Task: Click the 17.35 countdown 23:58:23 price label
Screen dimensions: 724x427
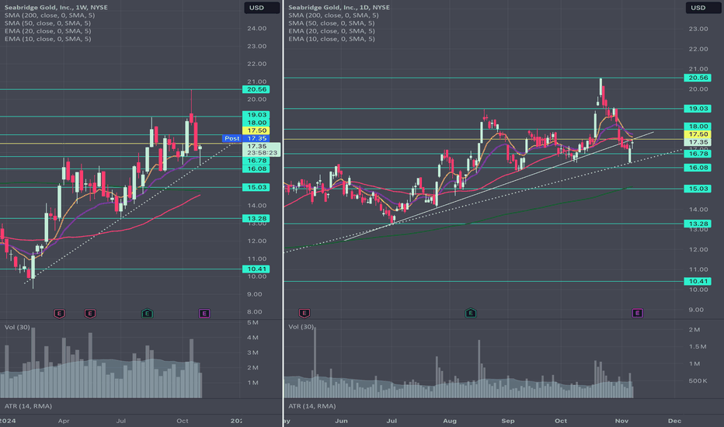Action: (x=261, y=150)
